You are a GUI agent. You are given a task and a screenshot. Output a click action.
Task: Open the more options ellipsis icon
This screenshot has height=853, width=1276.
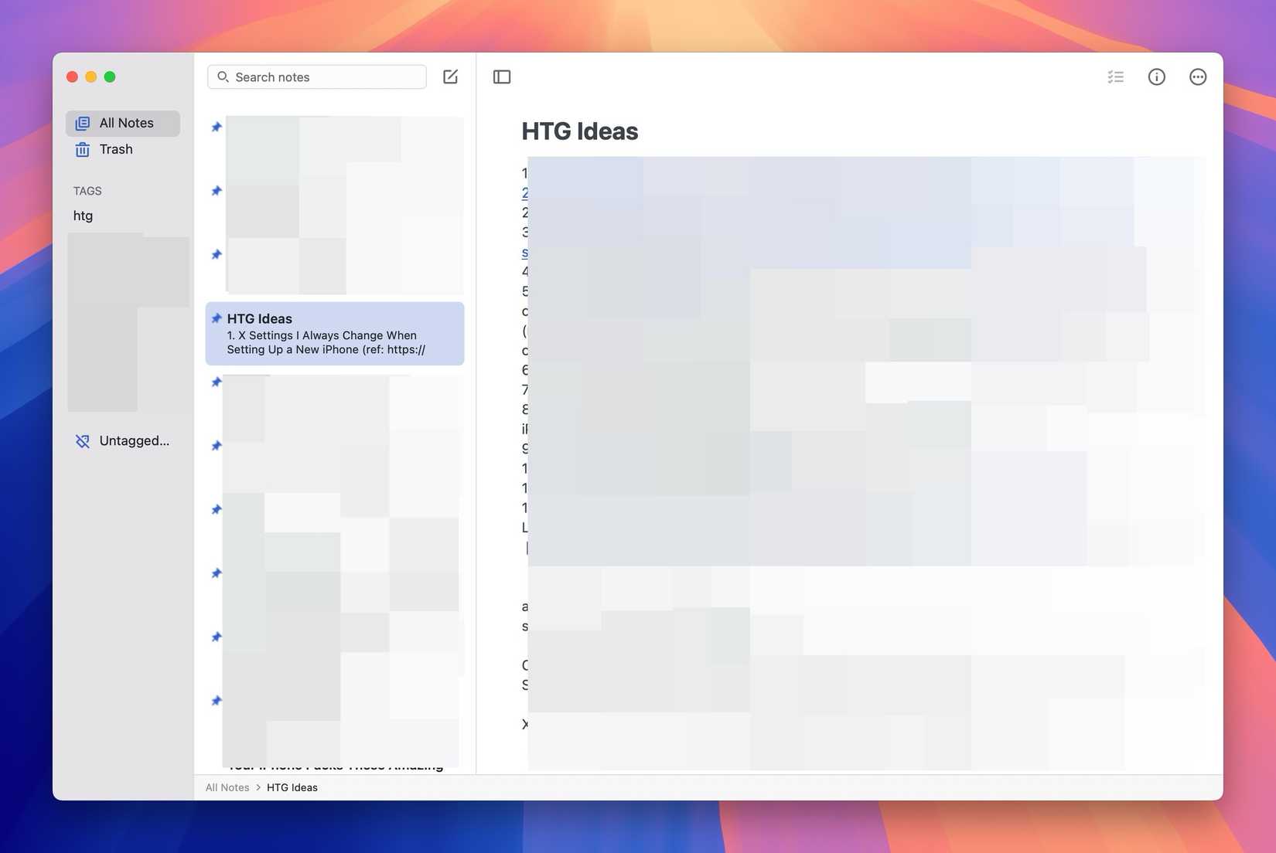click(1197, 76)
